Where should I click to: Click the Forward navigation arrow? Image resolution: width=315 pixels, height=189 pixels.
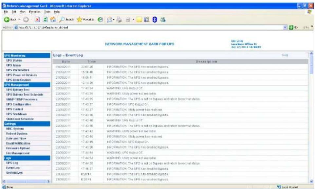coord(26,20)
